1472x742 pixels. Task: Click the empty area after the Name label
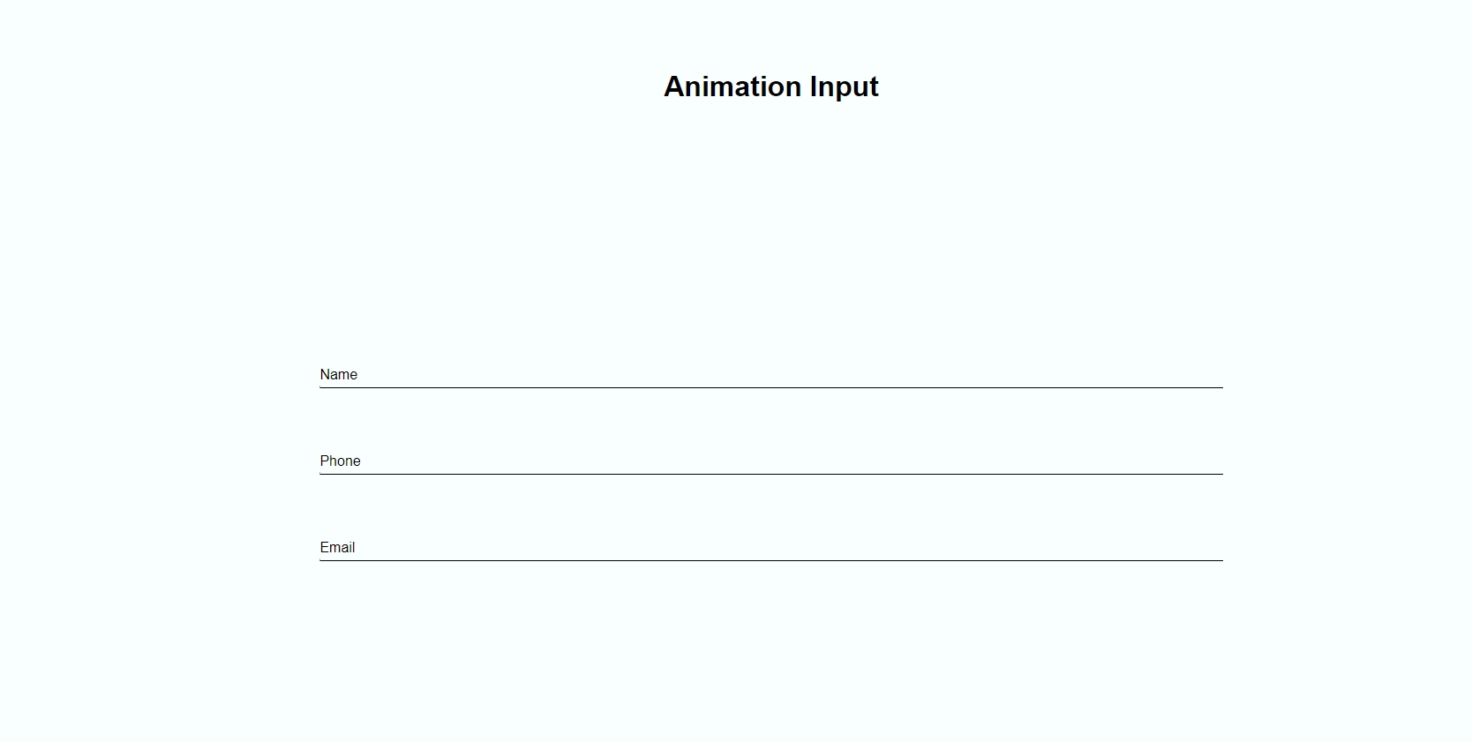coord(790,375)
